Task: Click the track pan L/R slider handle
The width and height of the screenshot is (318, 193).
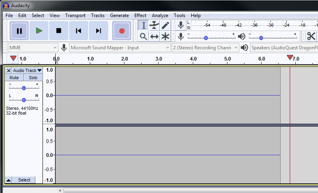Action: [24, 100]
